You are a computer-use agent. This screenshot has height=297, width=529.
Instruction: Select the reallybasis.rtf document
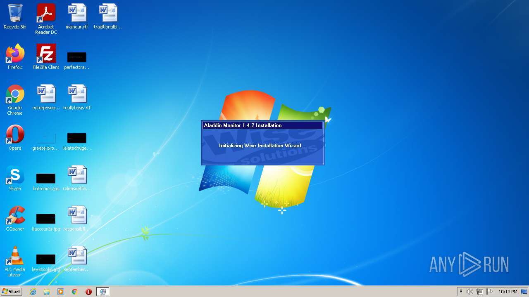click(77, 97)
